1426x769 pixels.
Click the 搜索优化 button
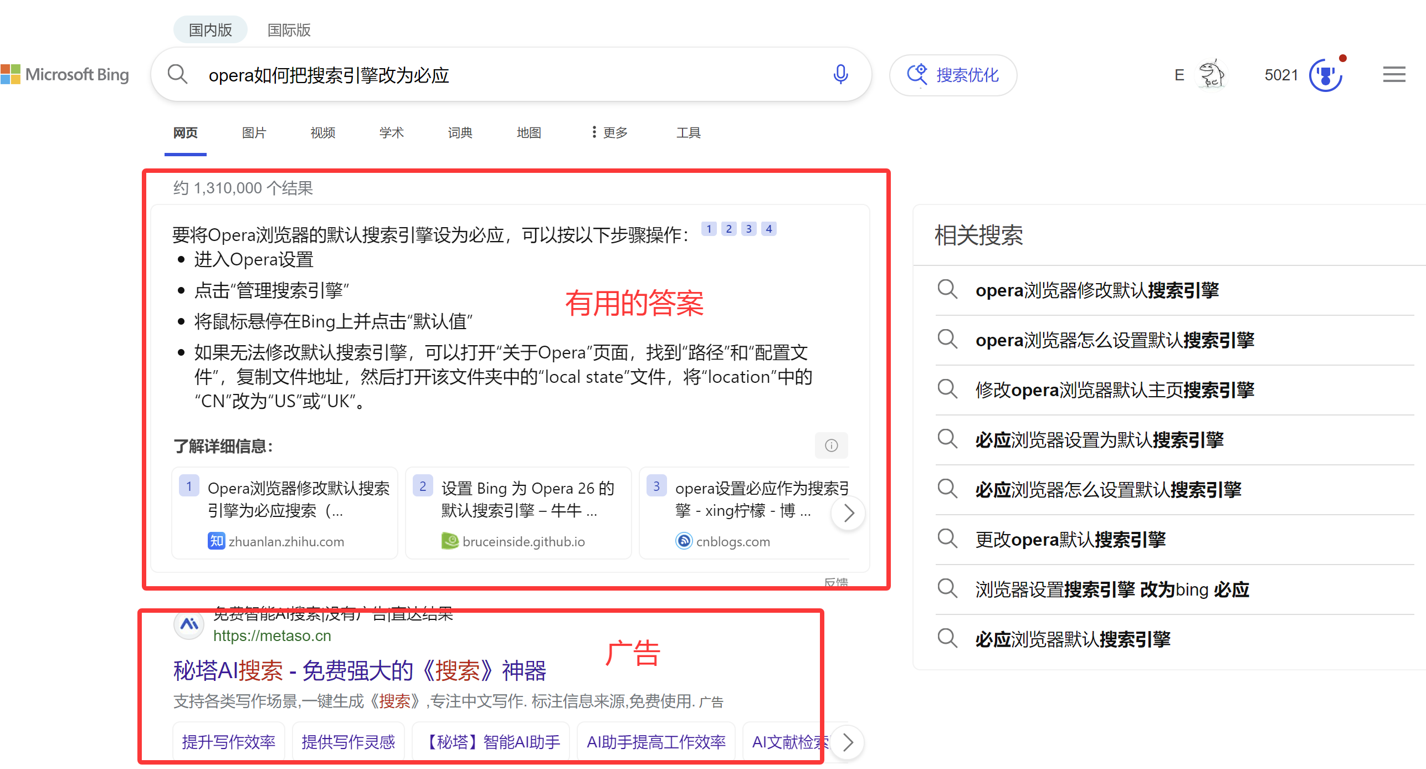(x=953, y=75)
